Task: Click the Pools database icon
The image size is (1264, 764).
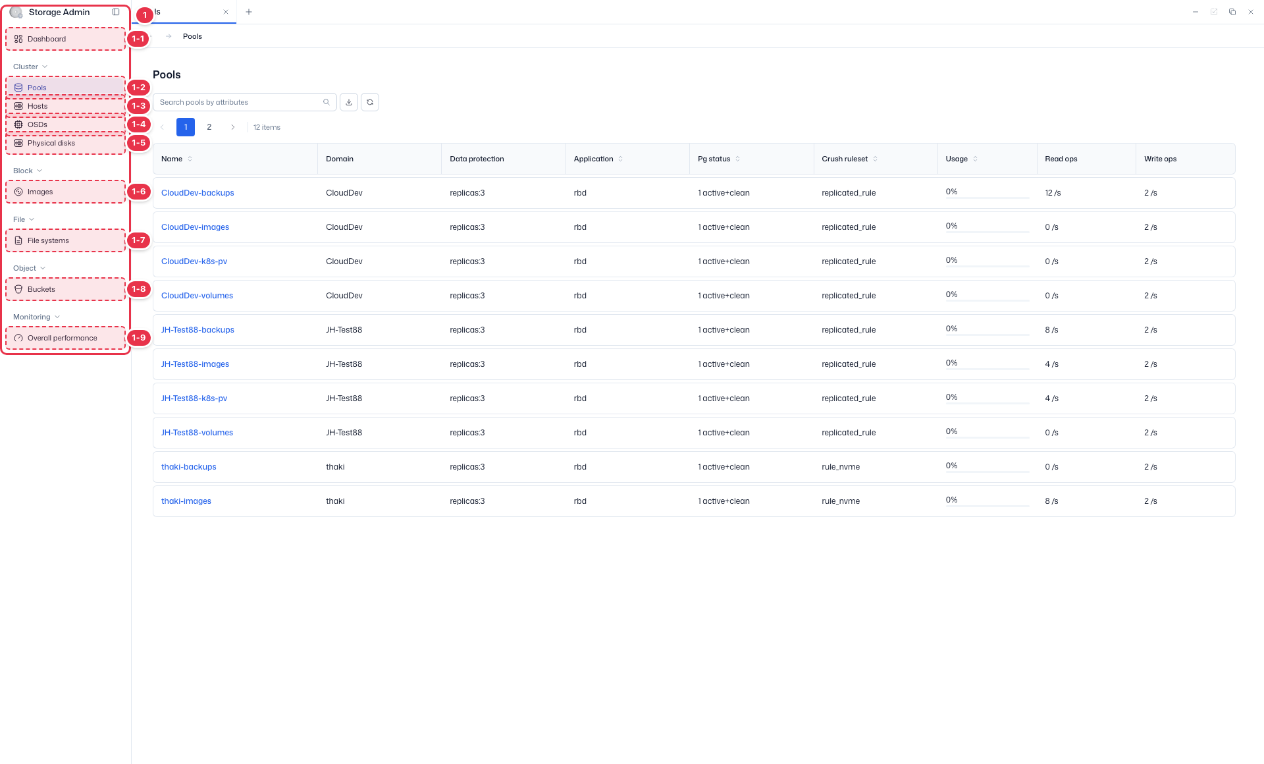Action: coord(18,88)
